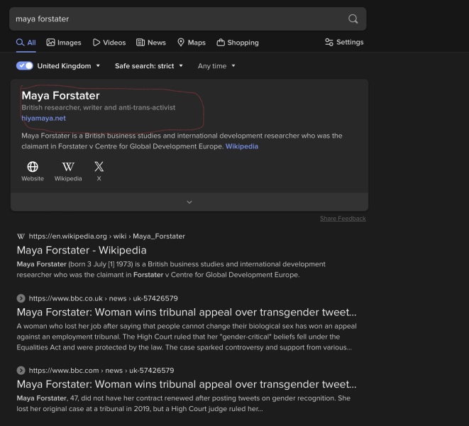Image resolution: width=469 pixels, height=426 pixels.
Task: Click favicon next to bbc.co.uk result
Action: (21, 298)
